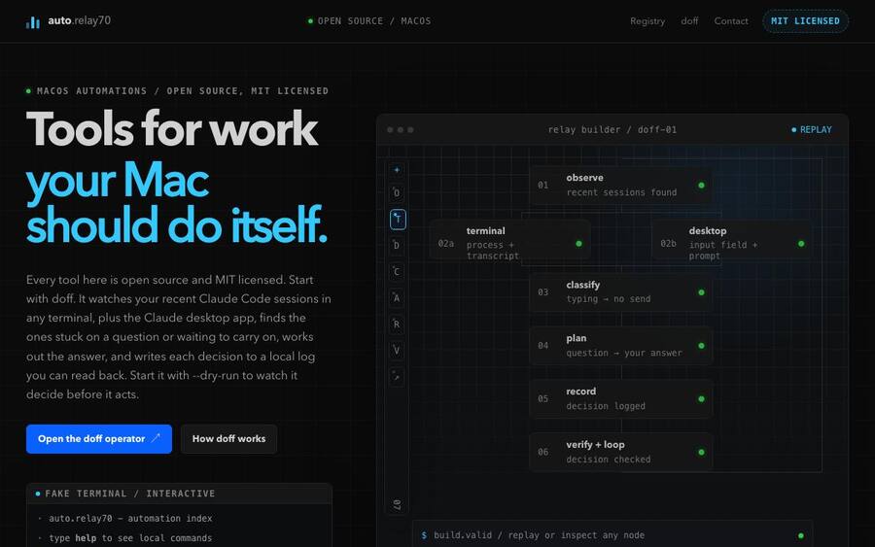Select the V tool in builder sidebar

click(397, 350)
